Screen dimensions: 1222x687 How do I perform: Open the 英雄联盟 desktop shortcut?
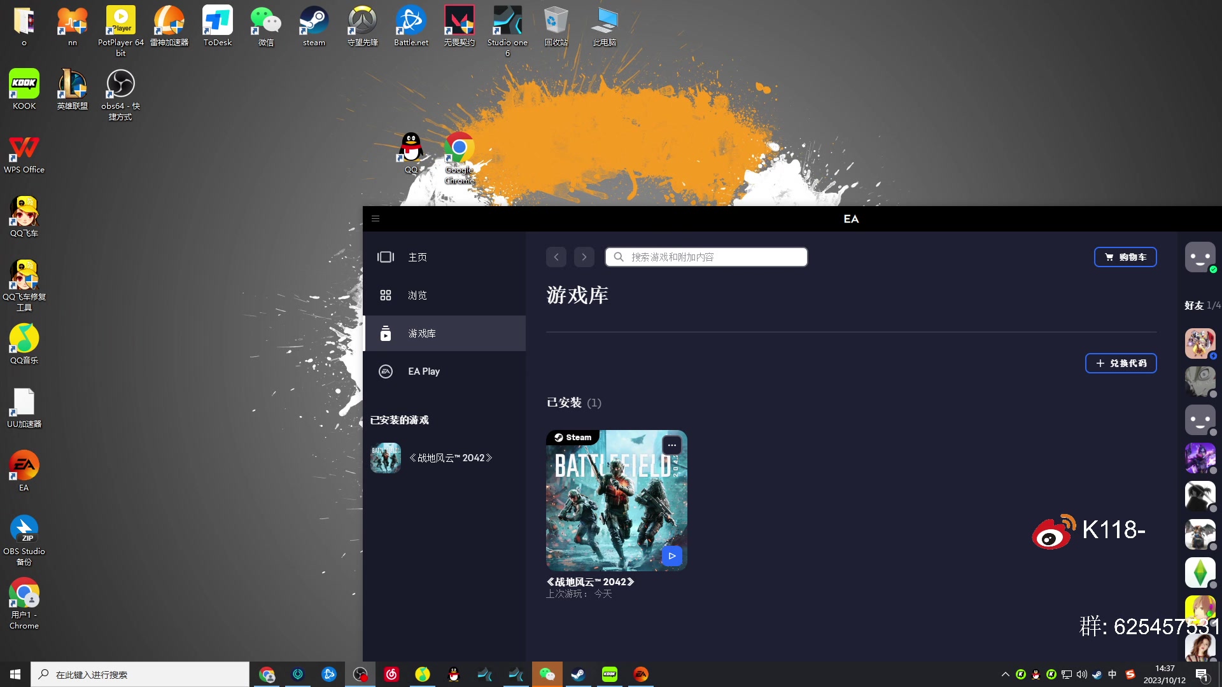click(x=73, y=89)
